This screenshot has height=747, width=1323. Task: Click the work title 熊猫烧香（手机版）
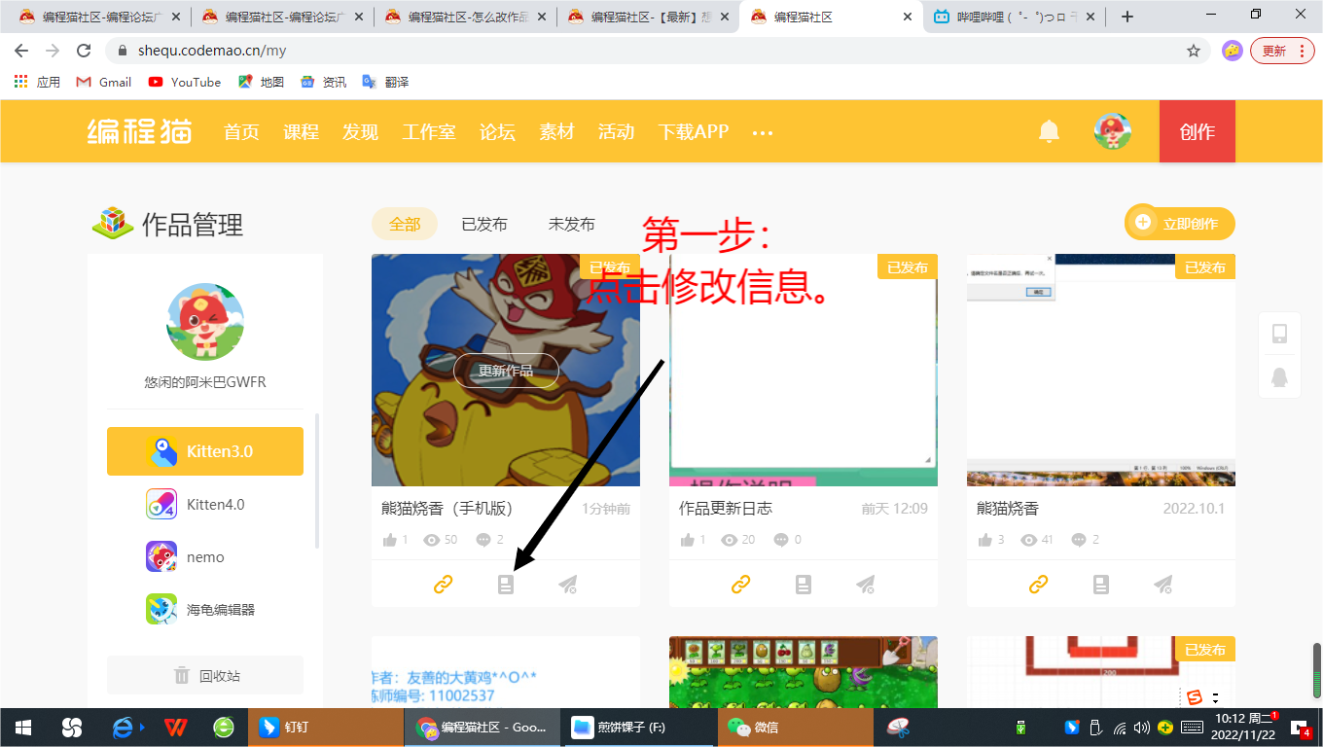[447, 509]
